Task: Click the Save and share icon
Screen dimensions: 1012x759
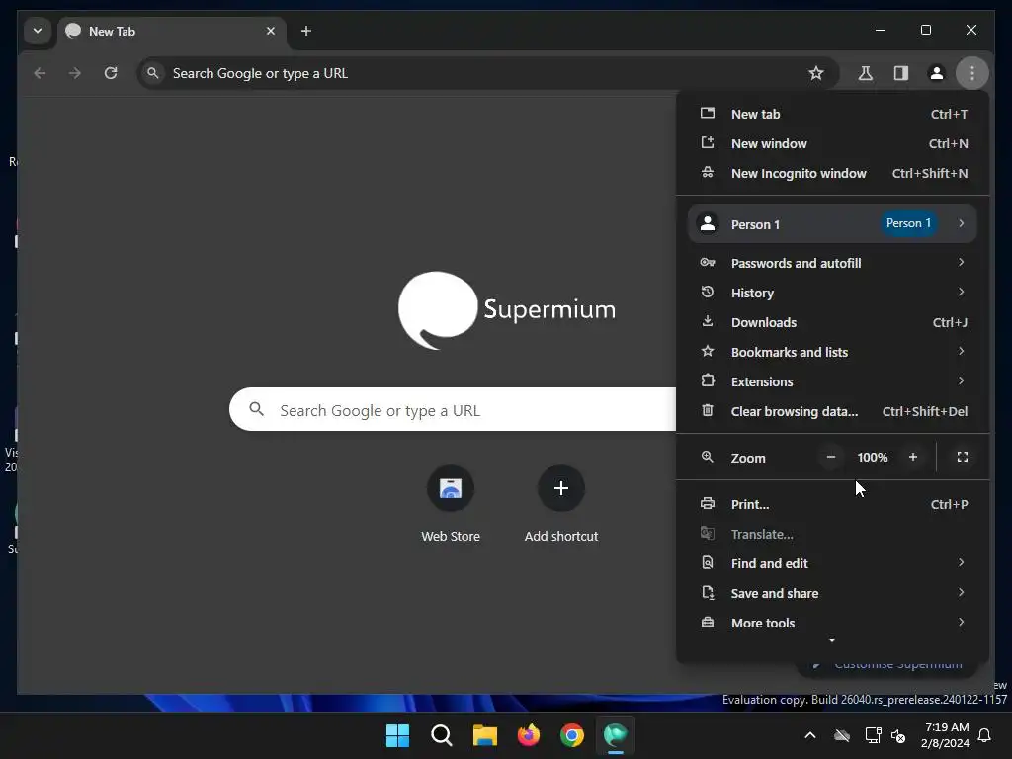Action: 708,593
